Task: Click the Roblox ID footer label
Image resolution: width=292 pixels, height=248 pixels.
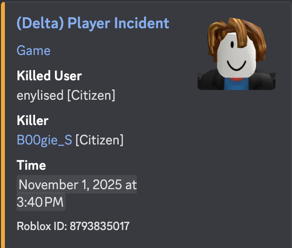Action: (42, 226)
